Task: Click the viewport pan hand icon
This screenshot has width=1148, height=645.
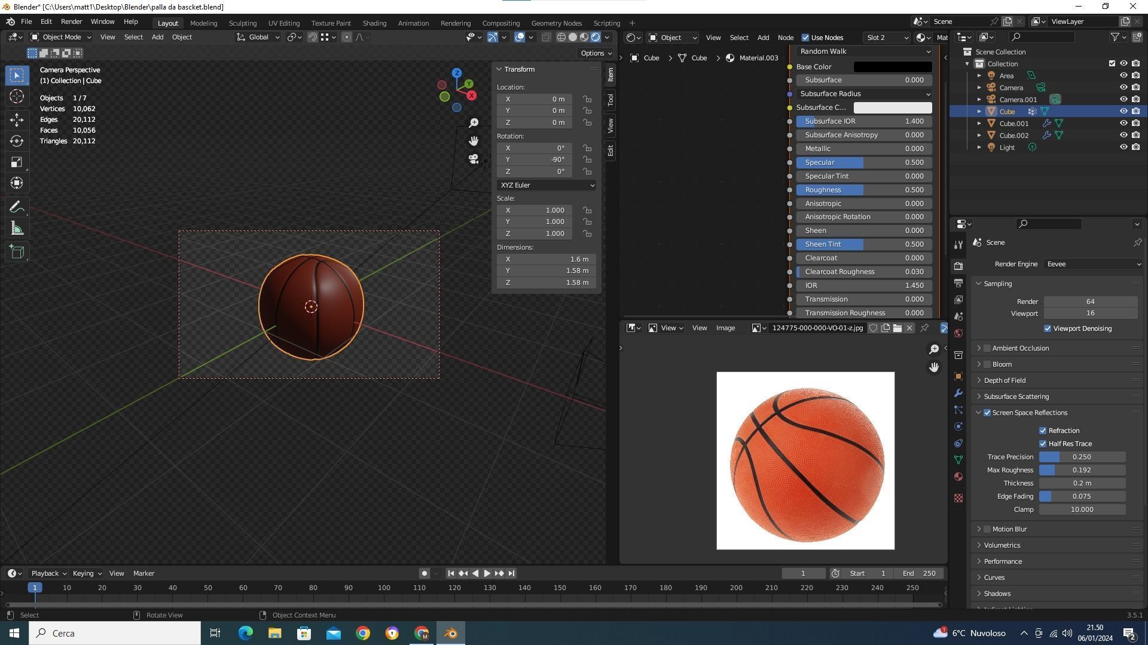Action: (x=474, y=141)
